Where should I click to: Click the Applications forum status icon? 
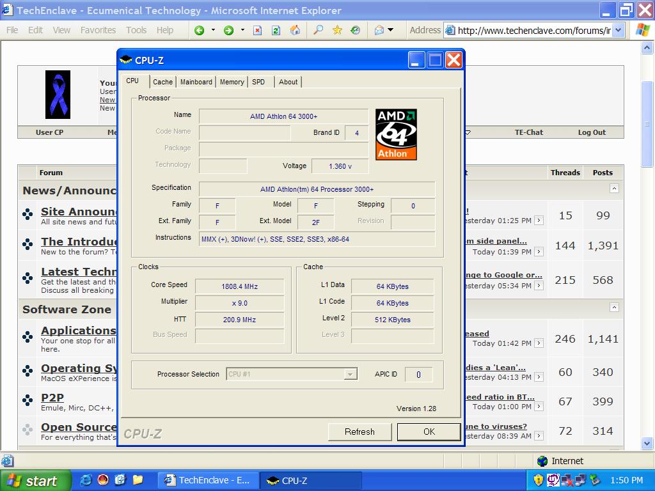coord(28,336)
